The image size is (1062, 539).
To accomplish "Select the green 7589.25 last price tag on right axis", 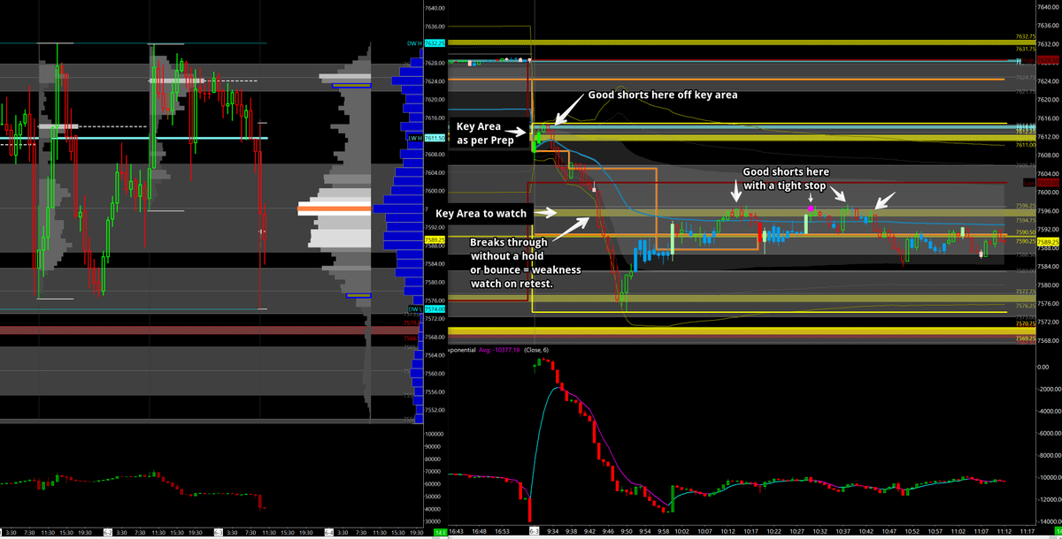I will tap(1049, 241).
